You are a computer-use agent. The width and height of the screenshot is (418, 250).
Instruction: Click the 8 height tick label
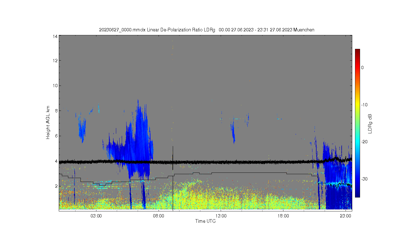pos(56,111)
